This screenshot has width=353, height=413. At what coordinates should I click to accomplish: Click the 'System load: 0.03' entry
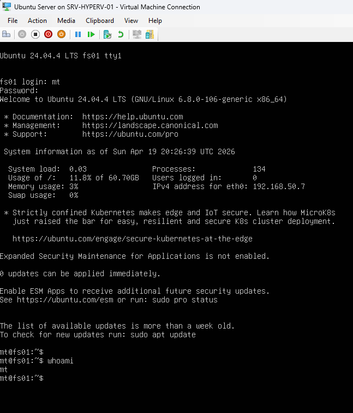coord(47,169)
